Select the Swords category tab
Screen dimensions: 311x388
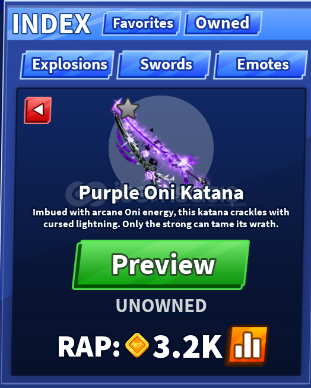pos(164,65)
